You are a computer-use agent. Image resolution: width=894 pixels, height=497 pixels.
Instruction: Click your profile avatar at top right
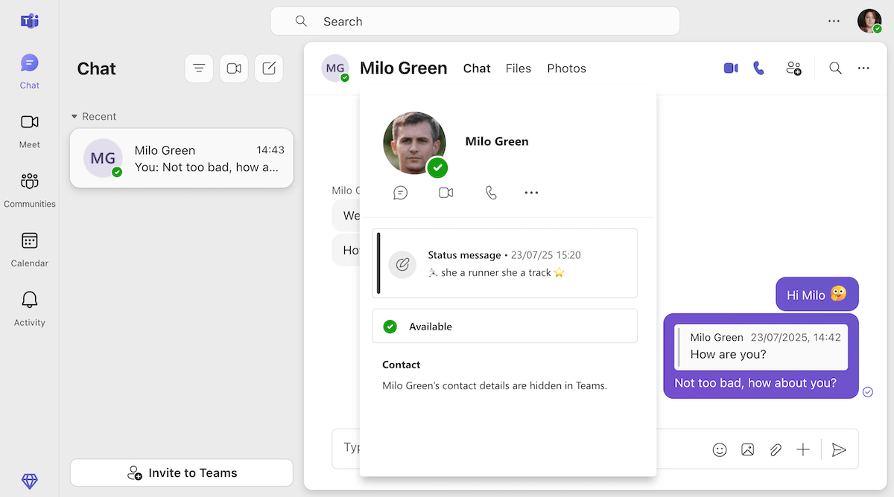pyautogui.click(x=869, y=21)
